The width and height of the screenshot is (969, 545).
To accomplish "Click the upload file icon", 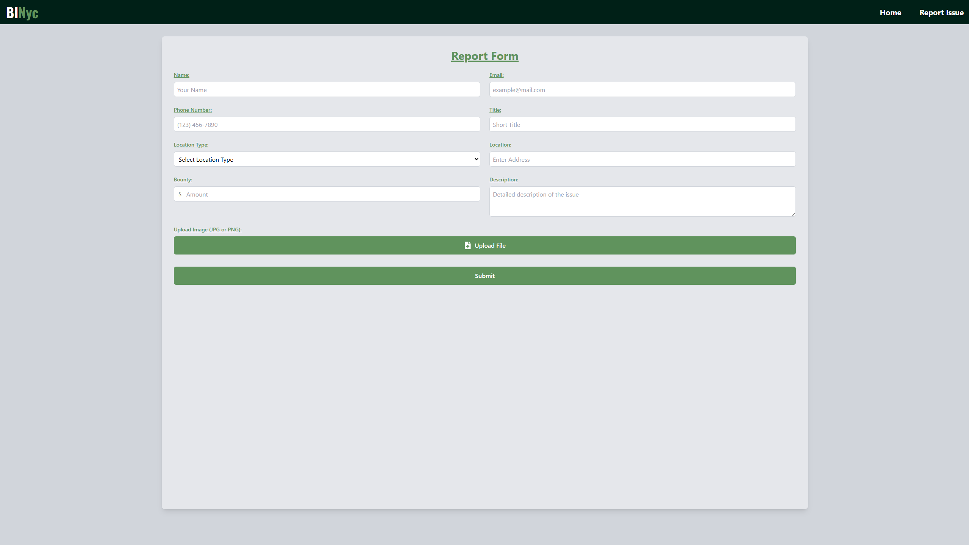I will (x=467, y=245).
